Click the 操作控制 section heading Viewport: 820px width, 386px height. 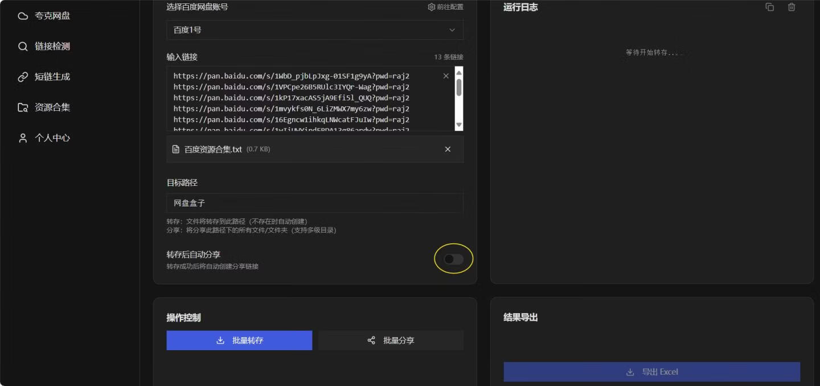pos(183,318)
